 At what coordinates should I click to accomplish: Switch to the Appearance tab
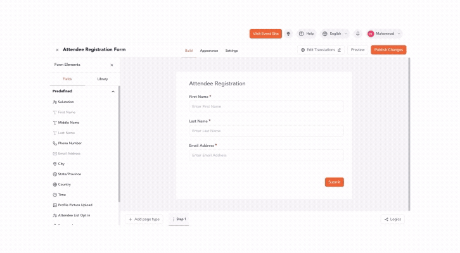point(209,51)
